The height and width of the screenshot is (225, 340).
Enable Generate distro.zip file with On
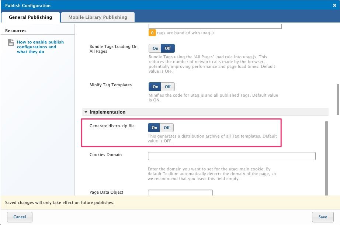(154, 128)
